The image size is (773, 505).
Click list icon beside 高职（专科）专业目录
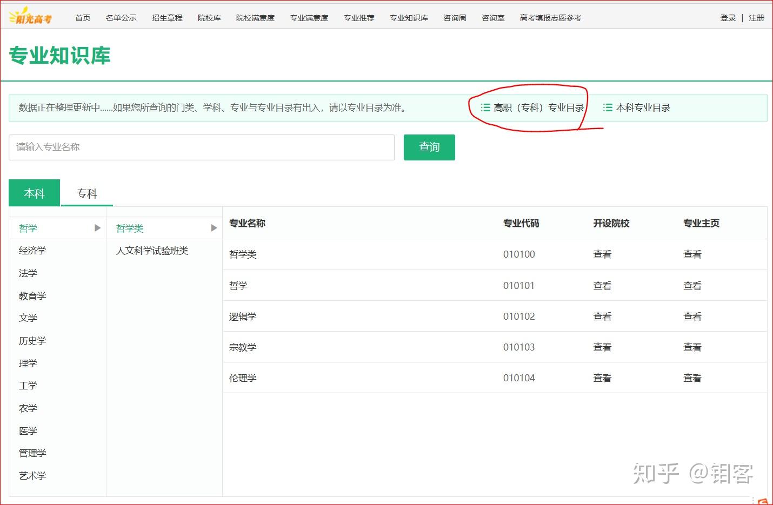(x=485, y=107)
